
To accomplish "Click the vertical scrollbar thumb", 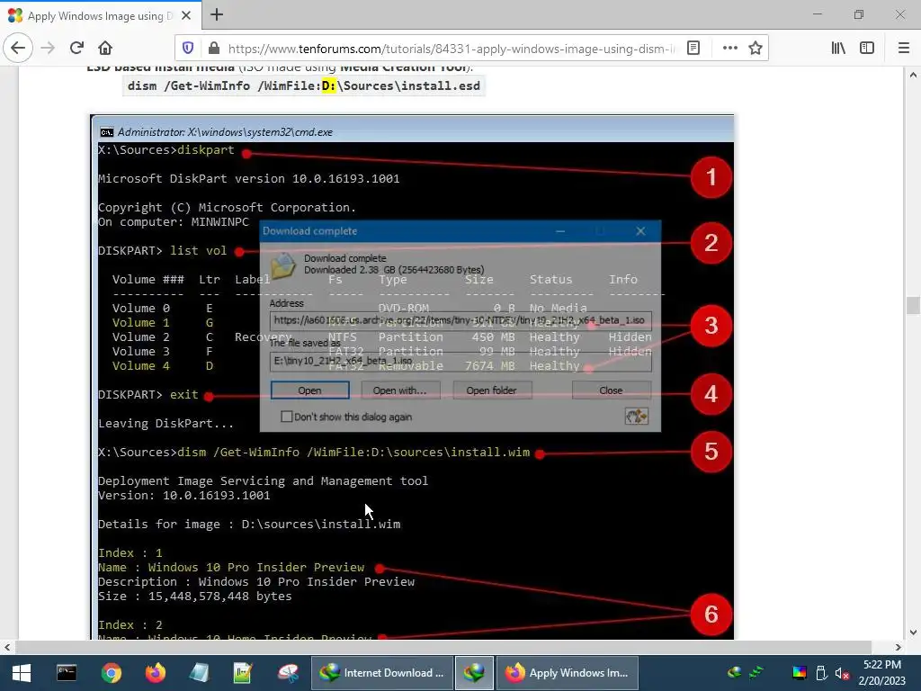I will point(913,306).
